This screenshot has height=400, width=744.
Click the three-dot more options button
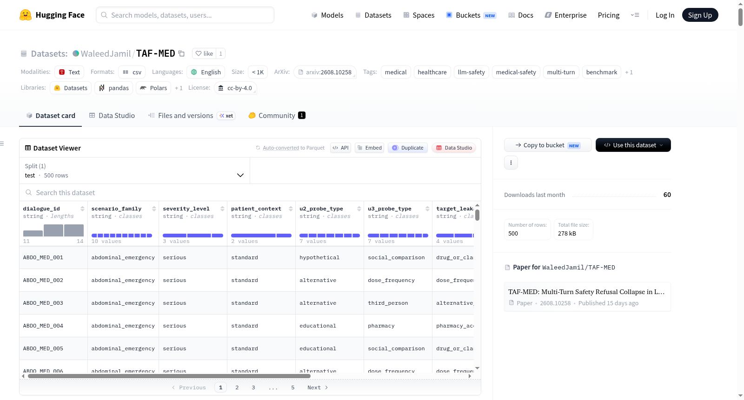point(511,163)
